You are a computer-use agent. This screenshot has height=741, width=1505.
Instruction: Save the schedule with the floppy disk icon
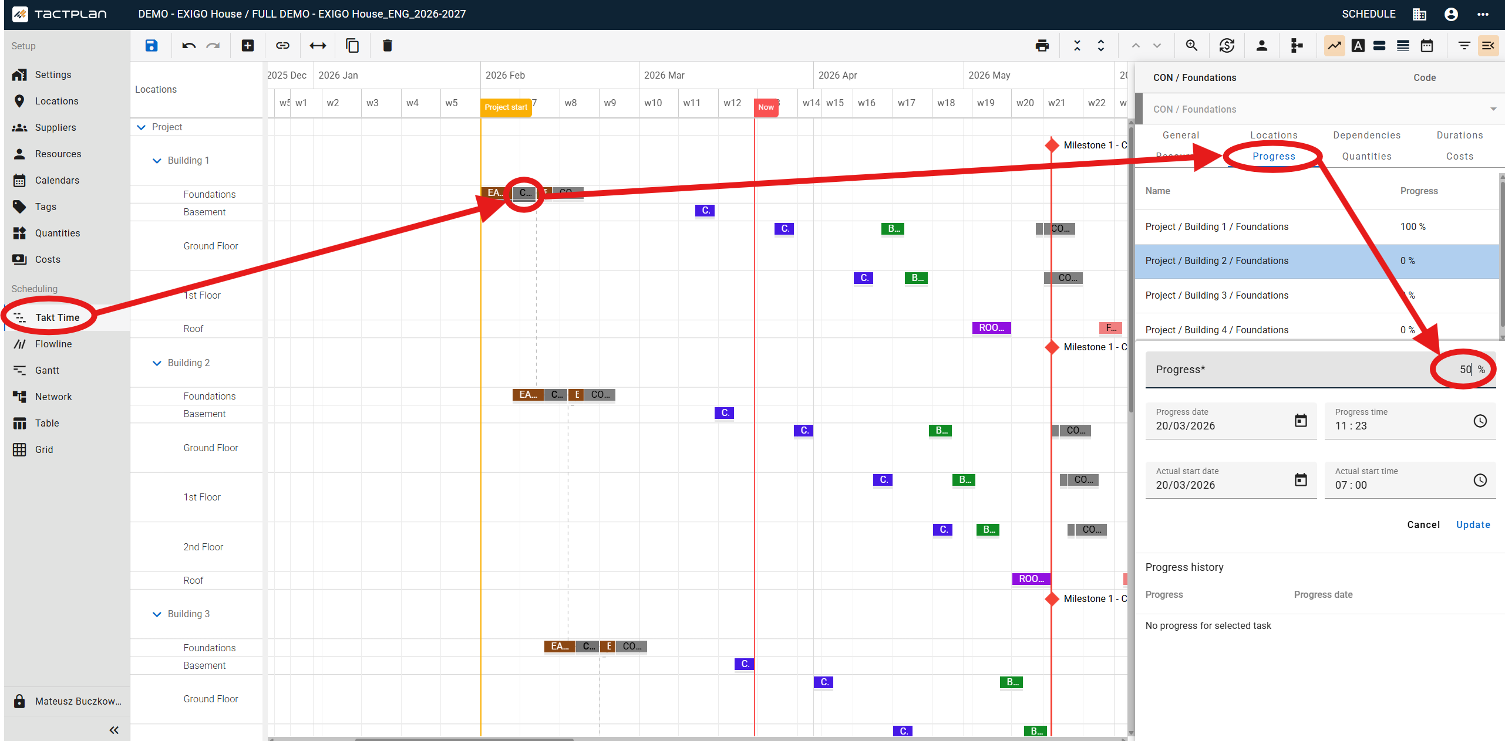point(151,46)
